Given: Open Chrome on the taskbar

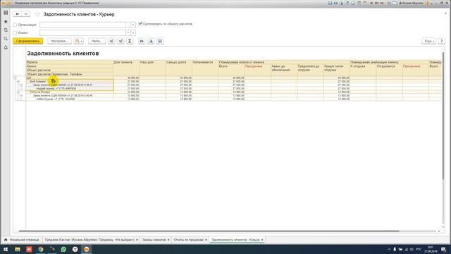Looking at the screenshot, I should (41, 249).
